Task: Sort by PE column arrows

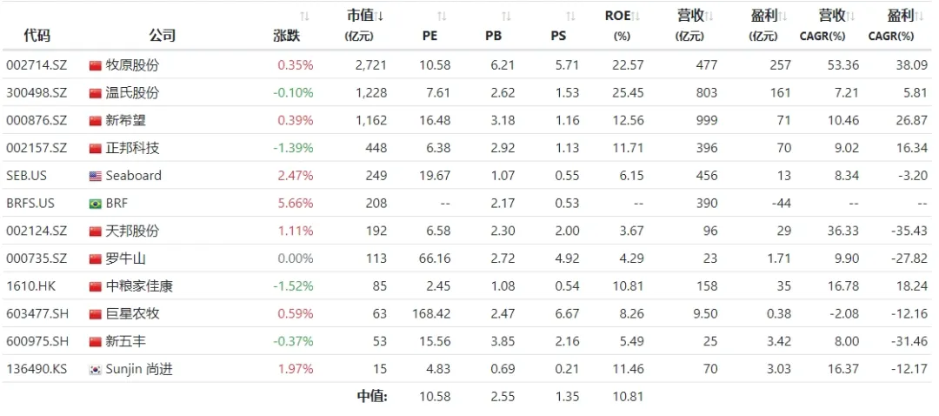Action: tap(442, 17)
